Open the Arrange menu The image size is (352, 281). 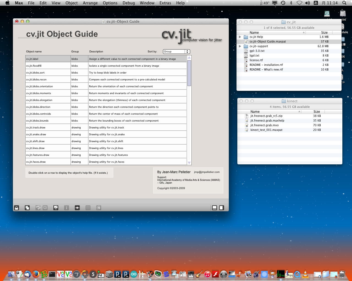pyautogui.click(x=90, y=3)
